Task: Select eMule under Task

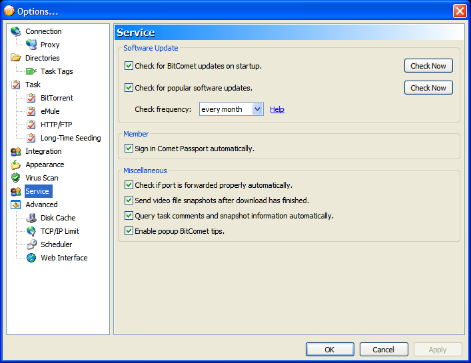Action: coord(50,111)
